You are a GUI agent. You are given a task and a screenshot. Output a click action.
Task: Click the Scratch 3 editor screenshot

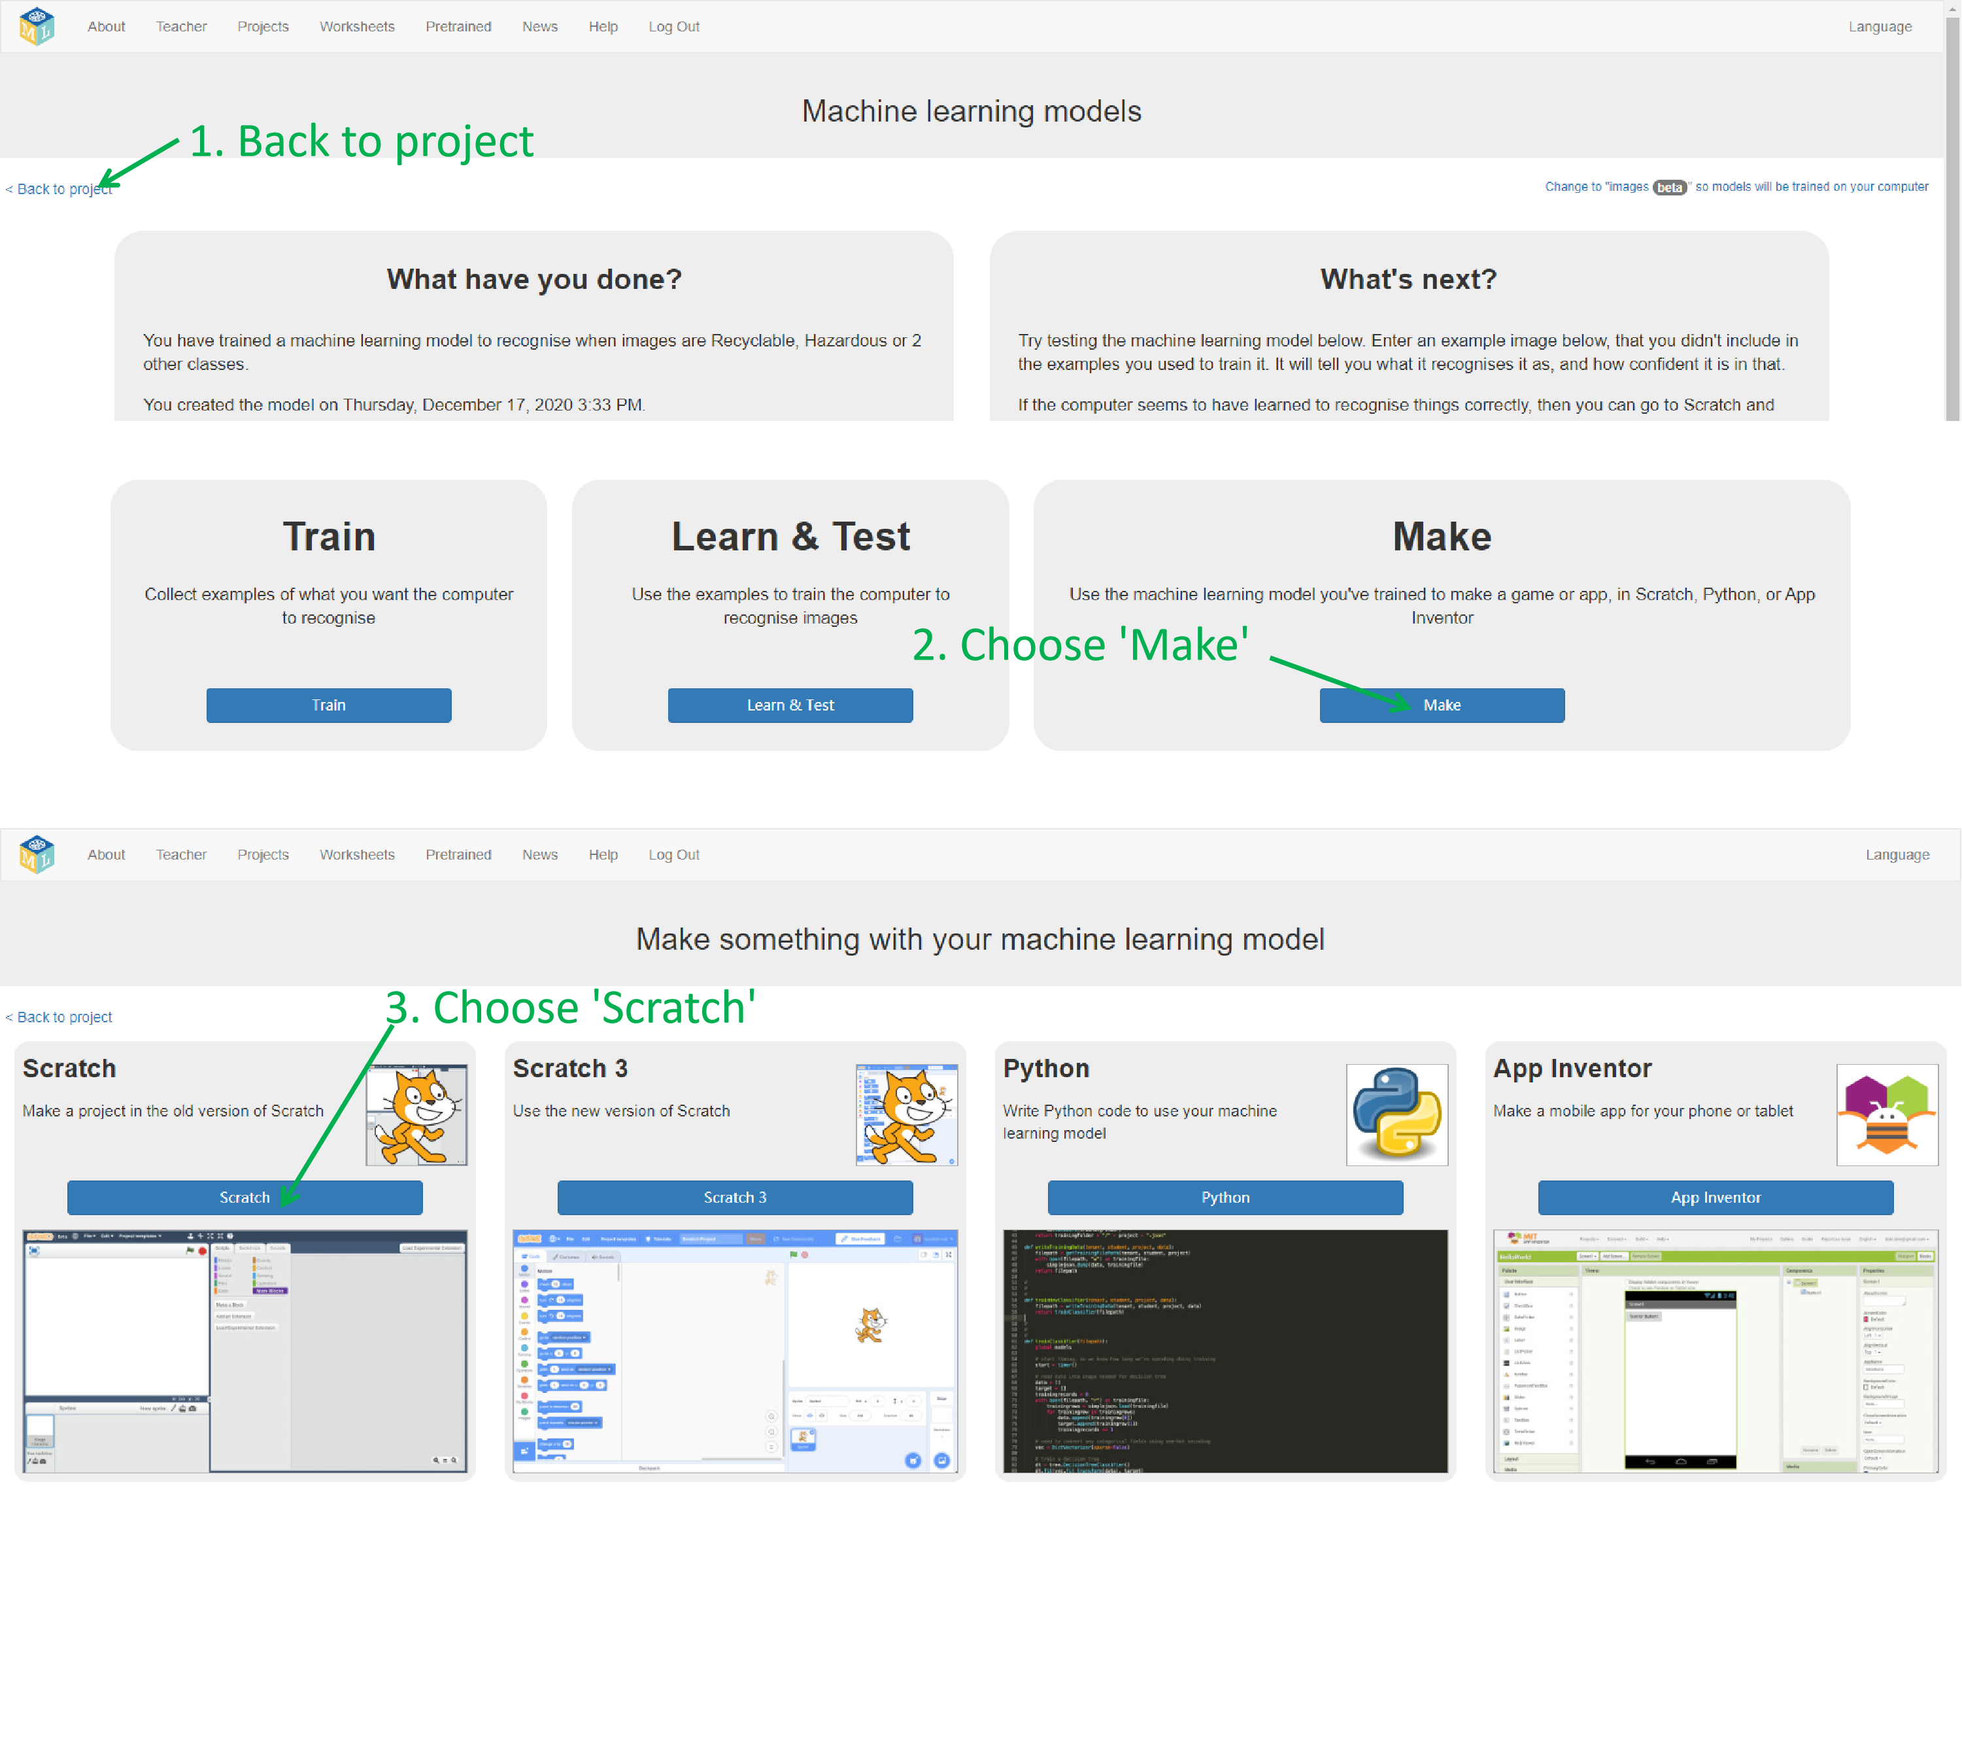[x=736, y=1350]
